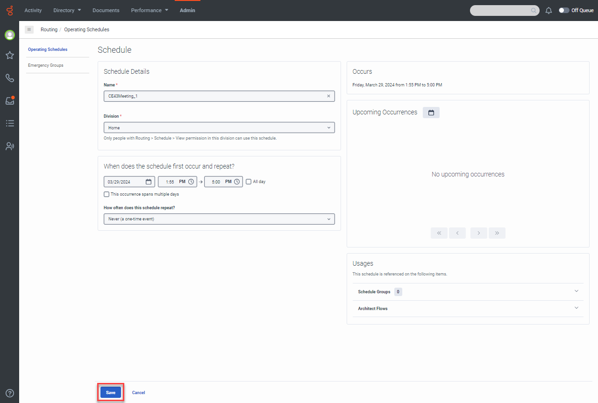598x403 pixels.
Task: Clear the schedule name with X icon
Action: [328, 96]
